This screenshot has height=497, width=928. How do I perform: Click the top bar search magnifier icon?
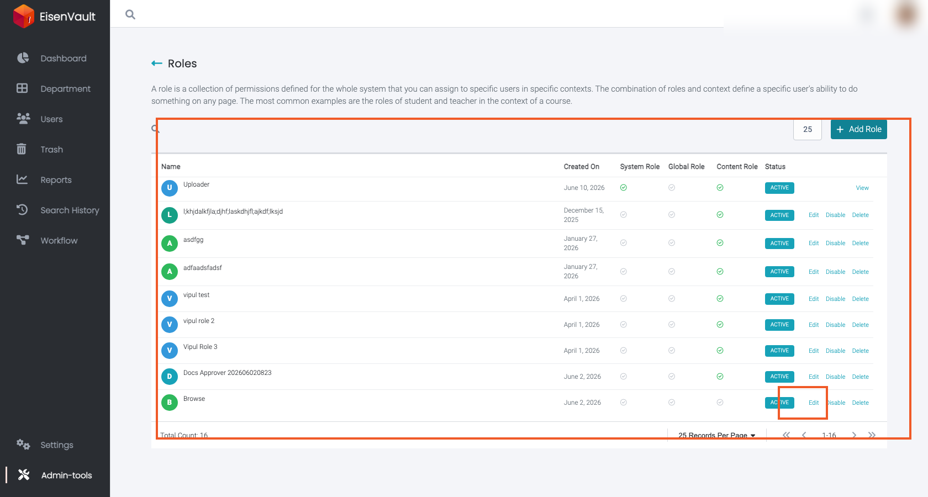130,14
